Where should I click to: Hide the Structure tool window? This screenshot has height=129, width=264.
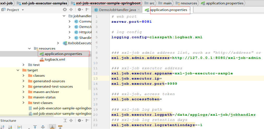(x=88, y=120)
